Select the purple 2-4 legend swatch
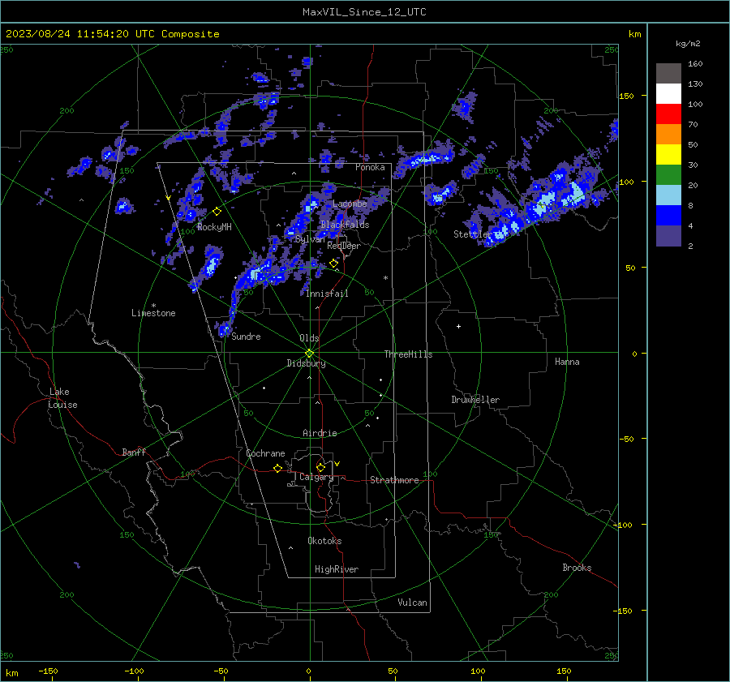This screenshot has height=682, width=730. (668, 236)
